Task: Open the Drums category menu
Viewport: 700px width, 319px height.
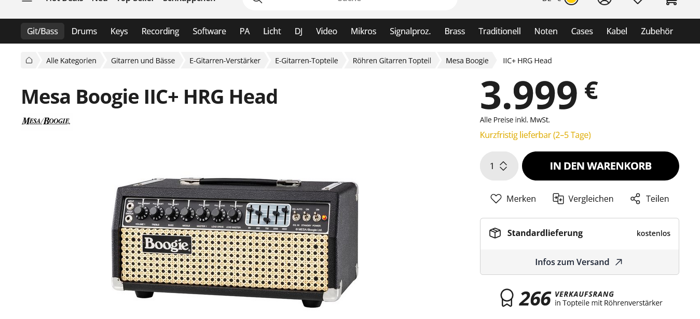Action: [84, 31]
